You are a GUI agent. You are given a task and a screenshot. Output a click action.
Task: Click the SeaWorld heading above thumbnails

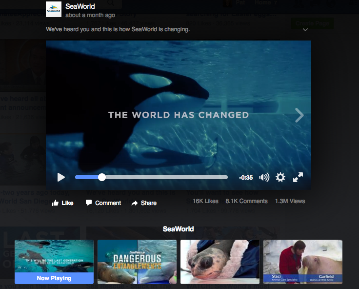tap(178, 229)
